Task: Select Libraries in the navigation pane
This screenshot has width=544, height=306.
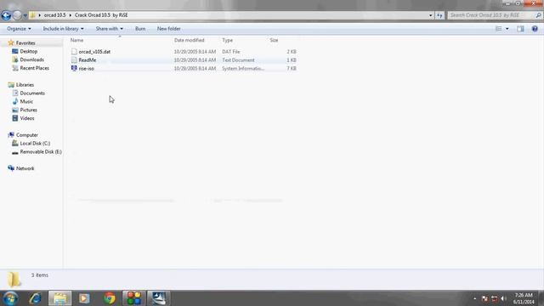Action: pos(25,85)
